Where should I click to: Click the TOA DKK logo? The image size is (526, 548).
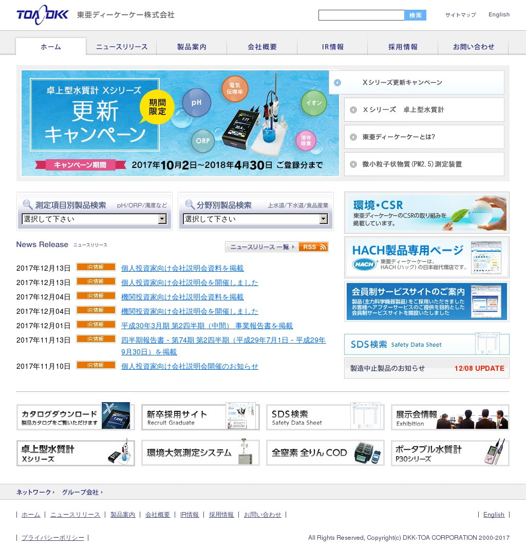(43, 15)
